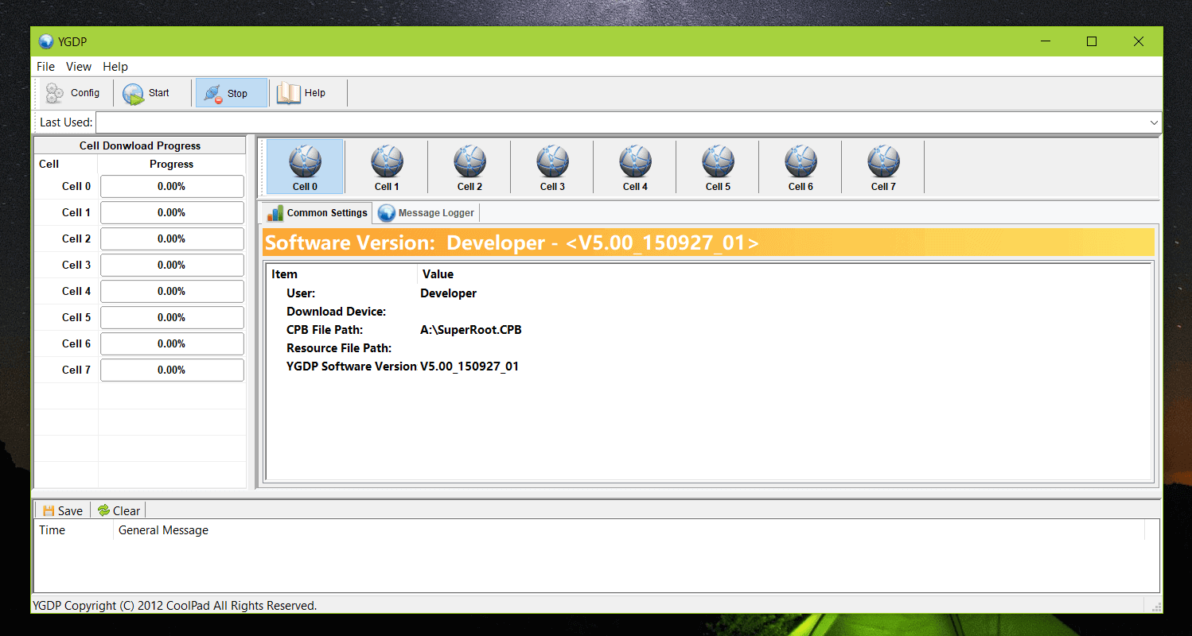This screenshot has height=636, width=1192.
Task: Click Cell 6 label in progress list
Action: coord(76,343)
